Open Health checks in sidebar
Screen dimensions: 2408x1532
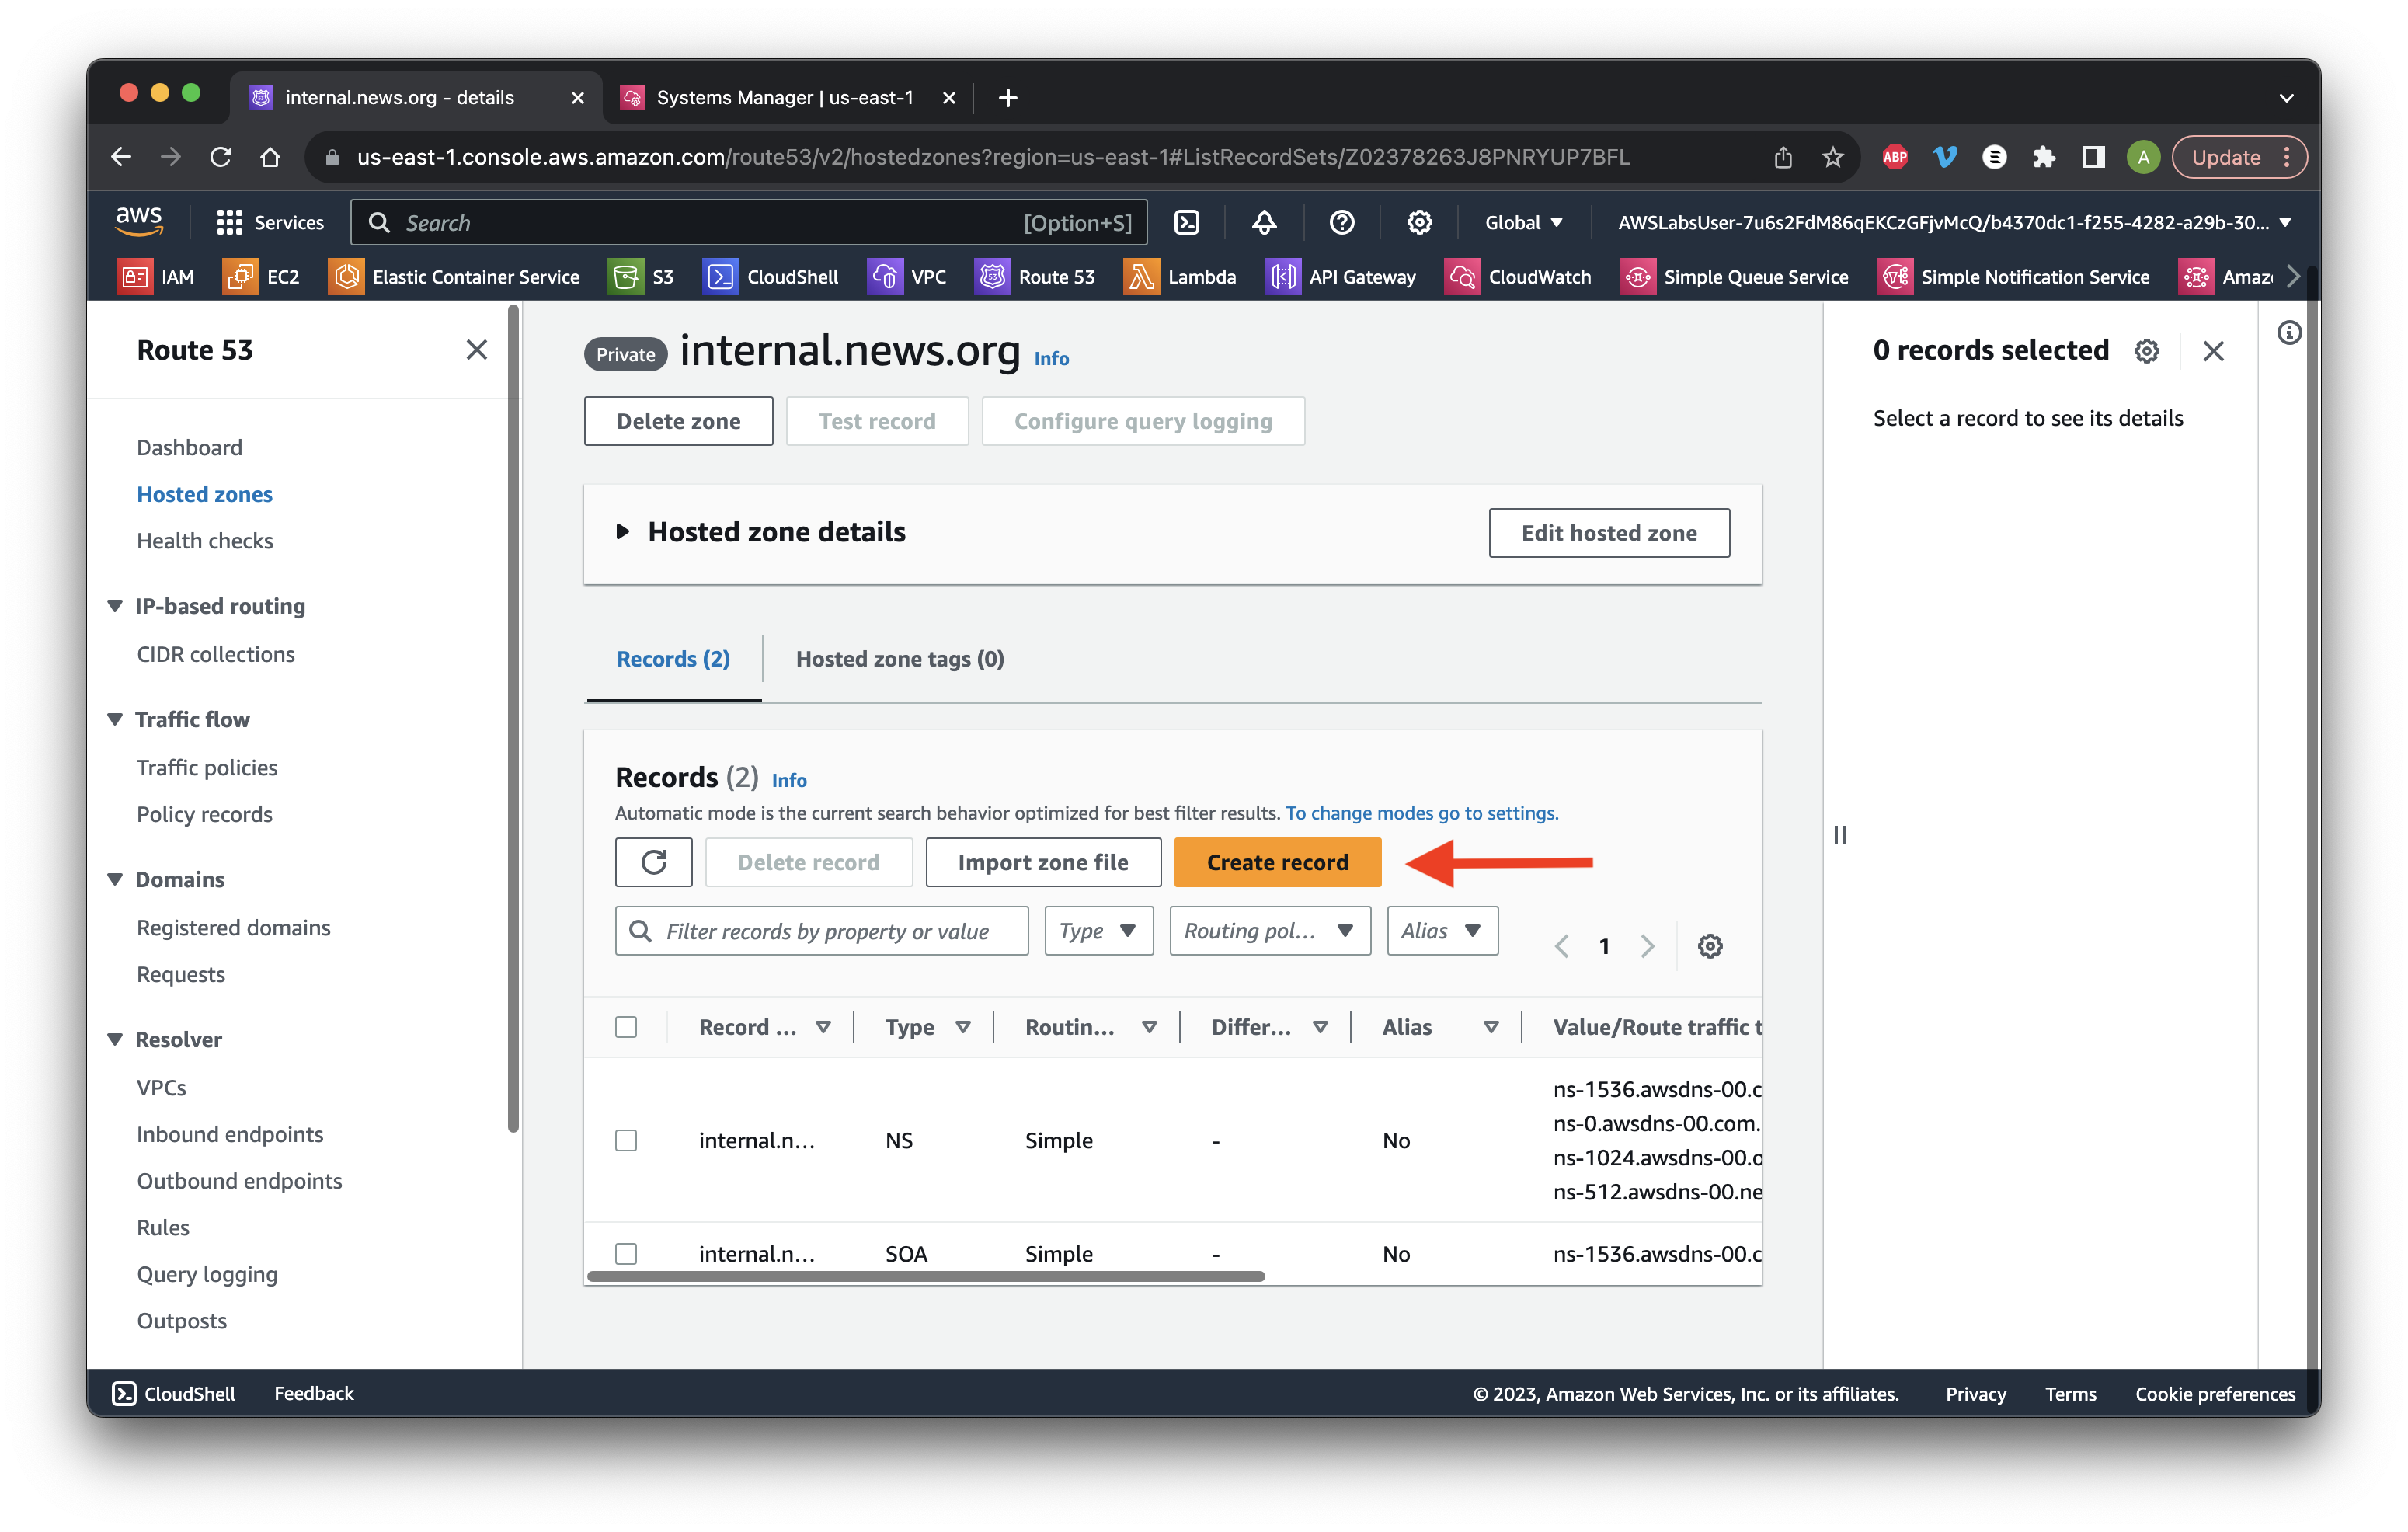[204, 541]
